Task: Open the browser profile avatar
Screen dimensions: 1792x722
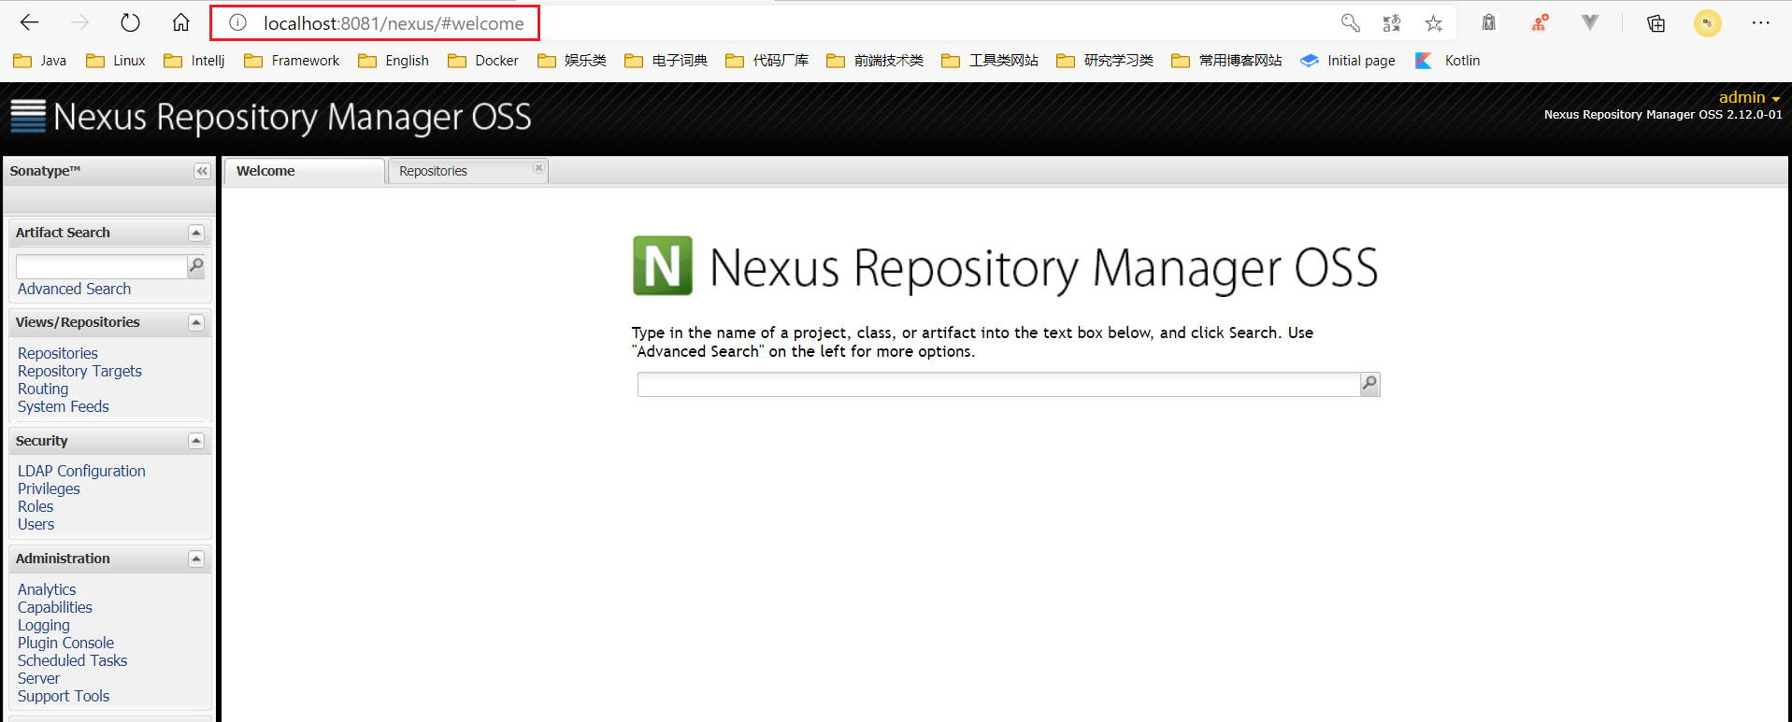Action: [1707, 23]
